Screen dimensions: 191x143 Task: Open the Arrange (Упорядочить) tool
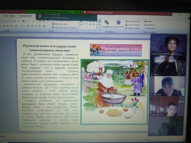pos(106,23)
